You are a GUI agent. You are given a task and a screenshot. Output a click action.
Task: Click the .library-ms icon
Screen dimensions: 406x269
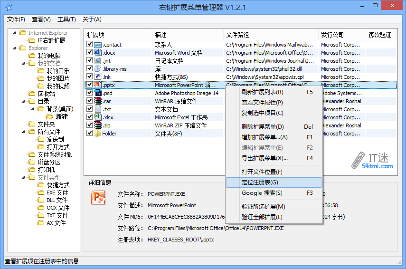(98, 69)
